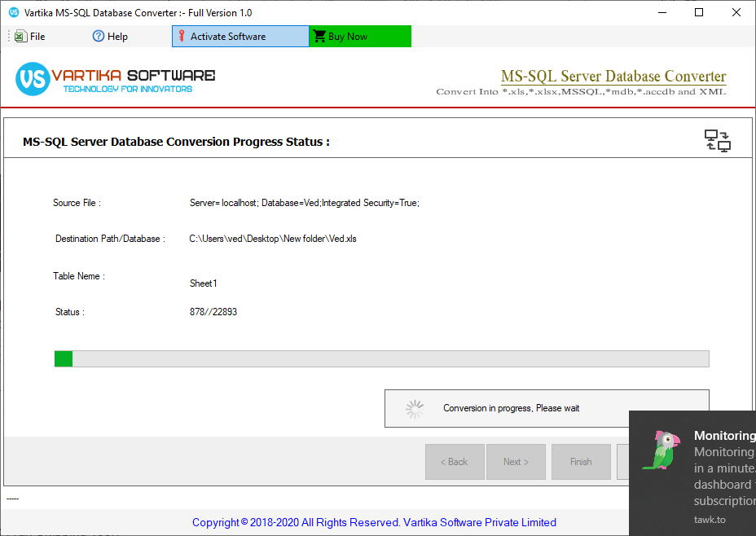Click the red key activation icon
This screenshot has height=536, width=756.
coord(182,36)
